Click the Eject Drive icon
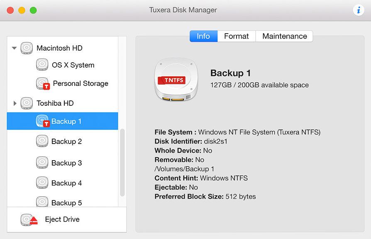Image resolution: width=371 pixels, height=239 pixels. pyautogui.click(x=29, y=219)
